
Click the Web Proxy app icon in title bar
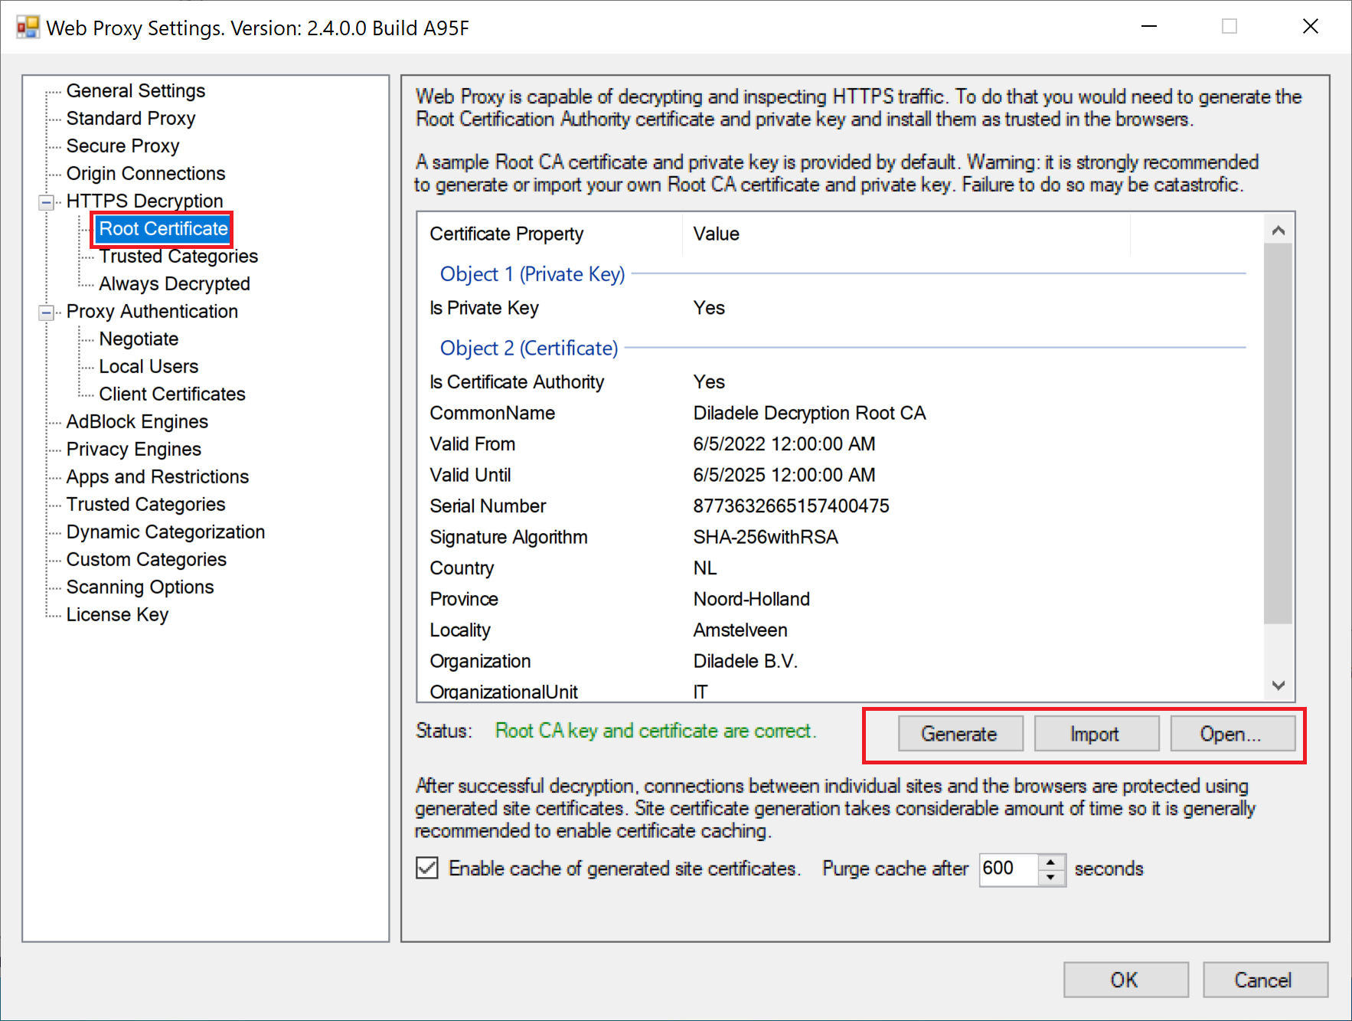click(28, 28)
